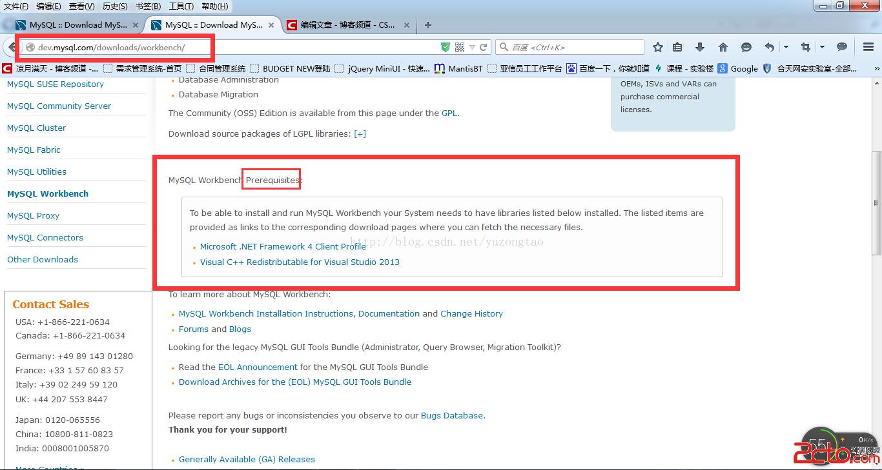Open MySQL Workbench sidebar link
This screenshot has height=470, width=882.
point(48,193)
